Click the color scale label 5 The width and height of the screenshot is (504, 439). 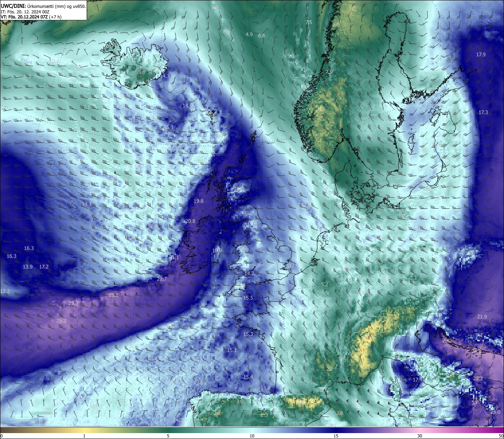pyautogui.click(x=168, y=436)
